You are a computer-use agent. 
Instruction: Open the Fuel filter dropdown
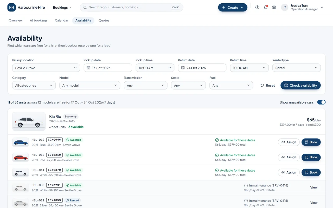(x=231, y=86)
